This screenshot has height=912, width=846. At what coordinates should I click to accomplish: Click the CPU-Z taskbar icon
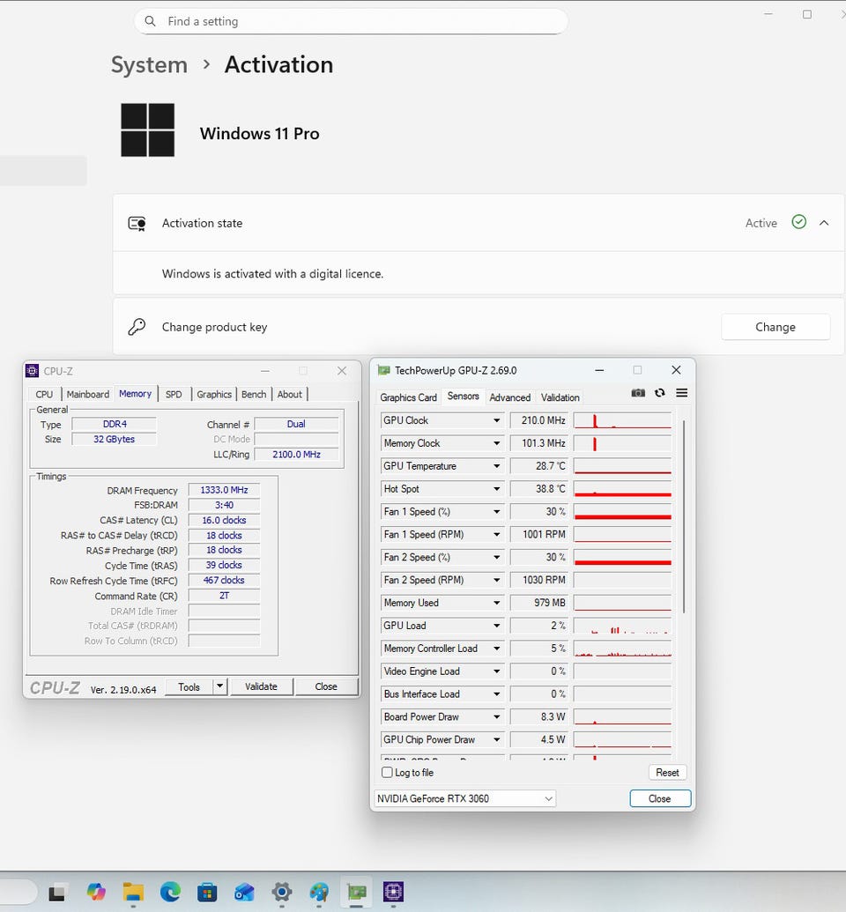coord(393,892)
